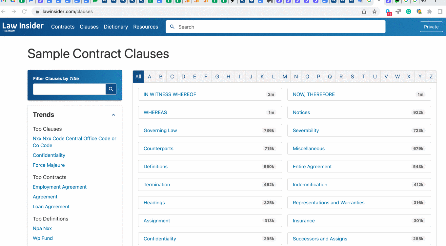
Task: Open the globe extension icon
Action: [x=419, y=11]
